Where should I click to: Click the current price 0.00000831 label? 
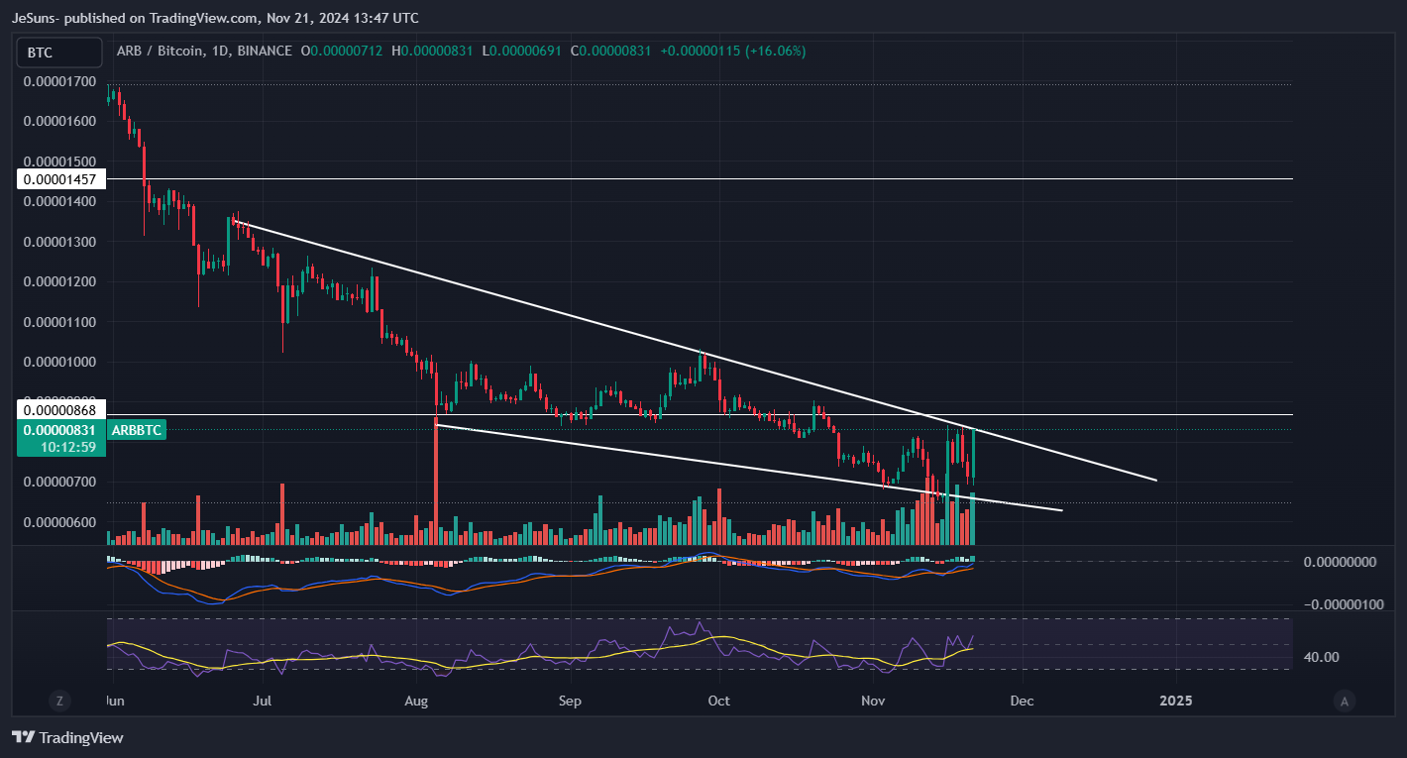(59, 430)
